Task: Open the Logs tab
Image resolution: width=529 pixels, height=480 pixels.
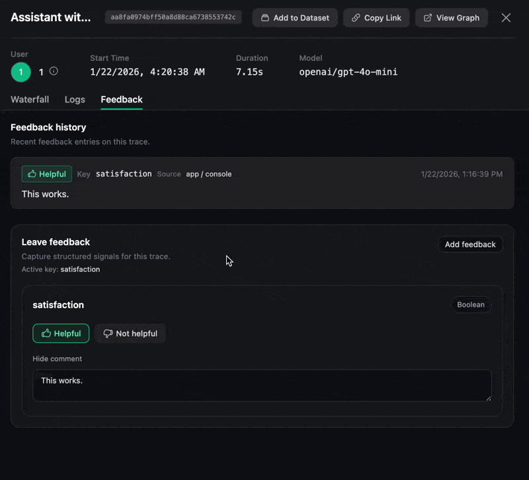Action: coord(75,100)
